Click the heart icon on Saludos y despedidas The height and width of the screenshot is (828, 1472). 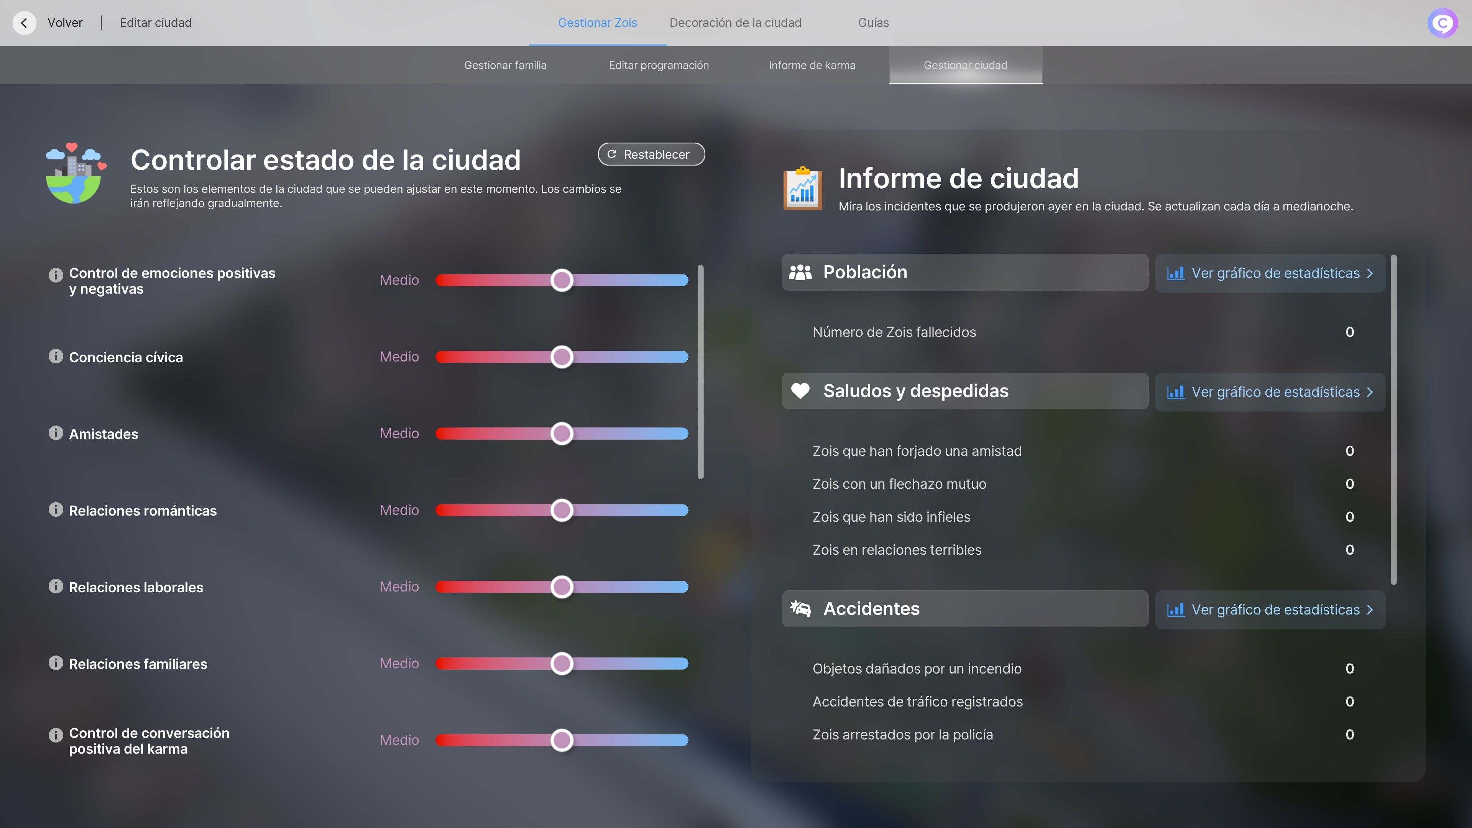tap(800, 391)
